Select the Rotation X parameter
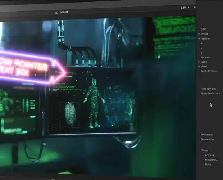The height and width of the screenshot is (180, 223). [202, 44]
